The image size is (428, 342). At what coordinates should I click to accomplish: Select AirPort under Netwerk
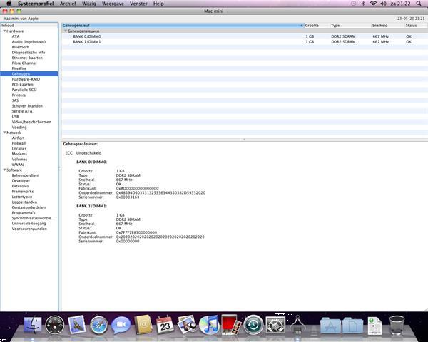pos(18,138)
